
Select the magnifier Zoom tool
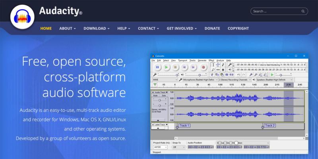pos(213,70)
